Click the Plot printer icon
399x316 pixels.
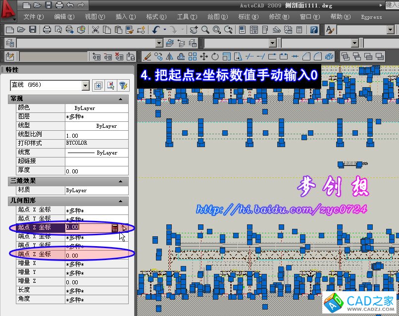click(x=47, y=30)
